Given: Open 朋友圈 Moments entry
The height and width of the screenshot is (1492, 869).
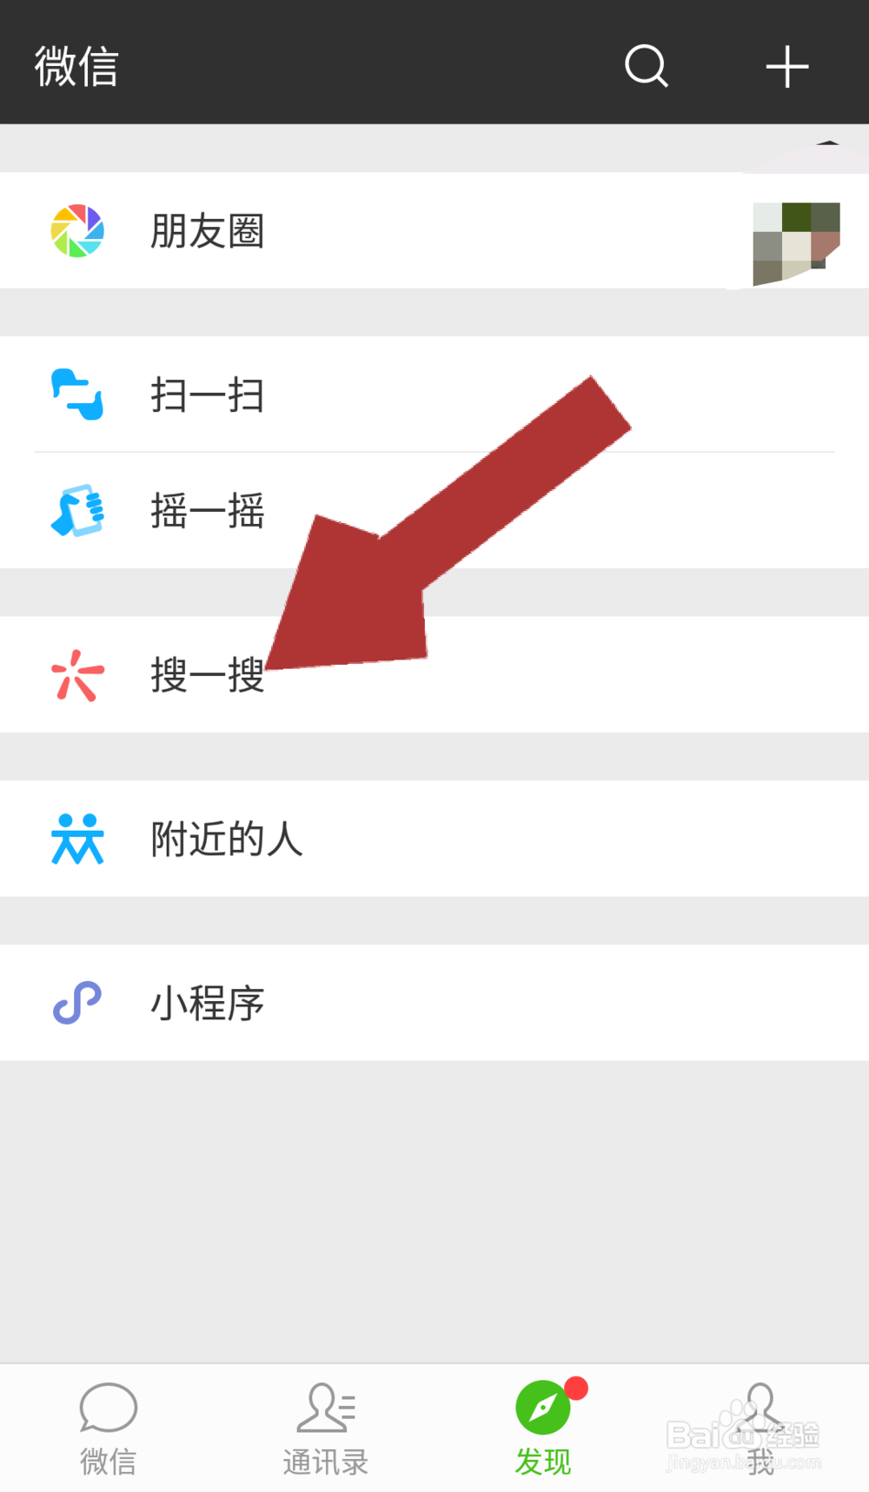Looking at the screenshot, I should pos(434,230).
